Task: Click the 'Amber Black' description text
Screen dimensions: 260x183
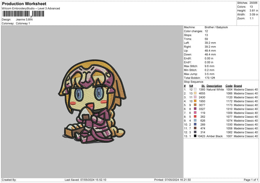Action: [214, 136]
